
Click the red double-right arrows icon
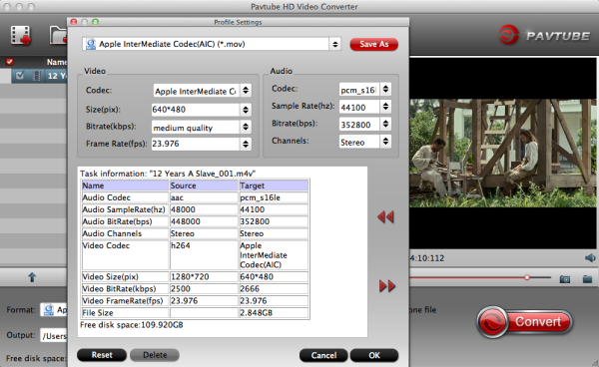(387, 286)
